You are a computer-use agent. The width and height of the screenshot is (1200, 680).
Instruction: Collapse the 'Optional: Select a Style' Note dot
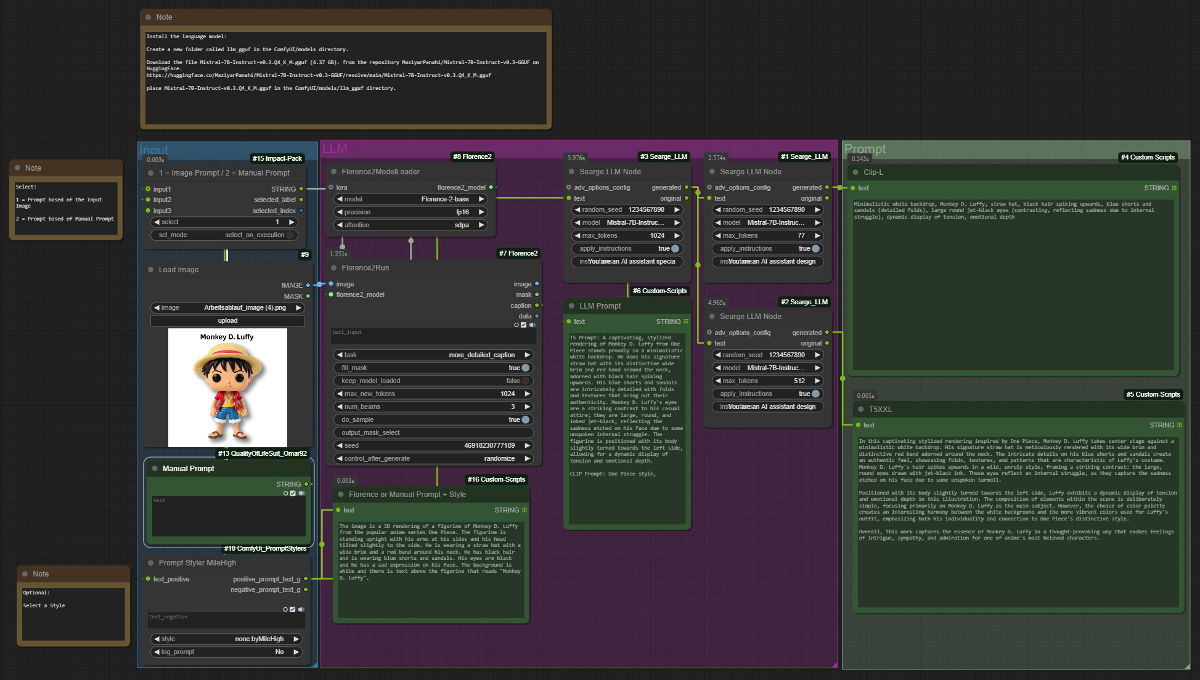(25, 574)
